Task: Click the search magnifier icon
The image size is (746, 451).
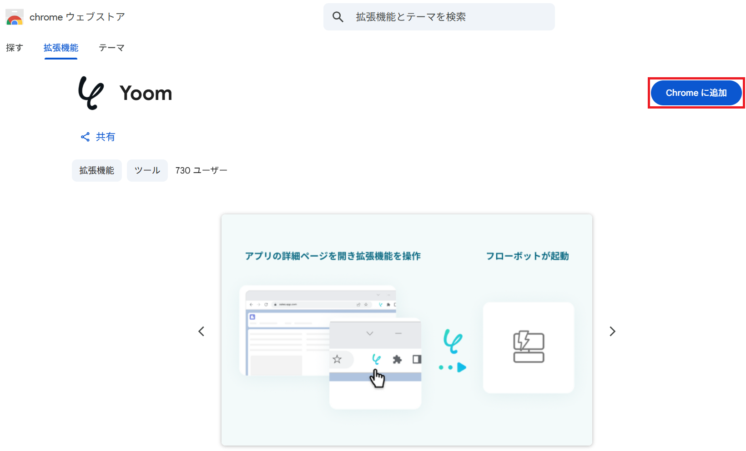Action: pos(338,17)
